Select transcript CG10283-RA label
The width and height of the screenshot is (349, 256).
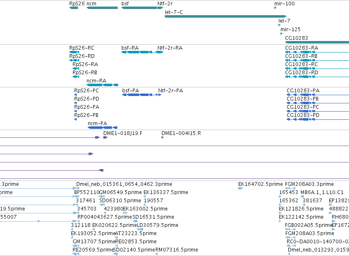pos(301,48)
